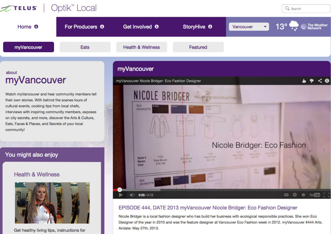Expand the For Producers arrow icon
Screen dimensions: 331x234
tap(102, 27)
